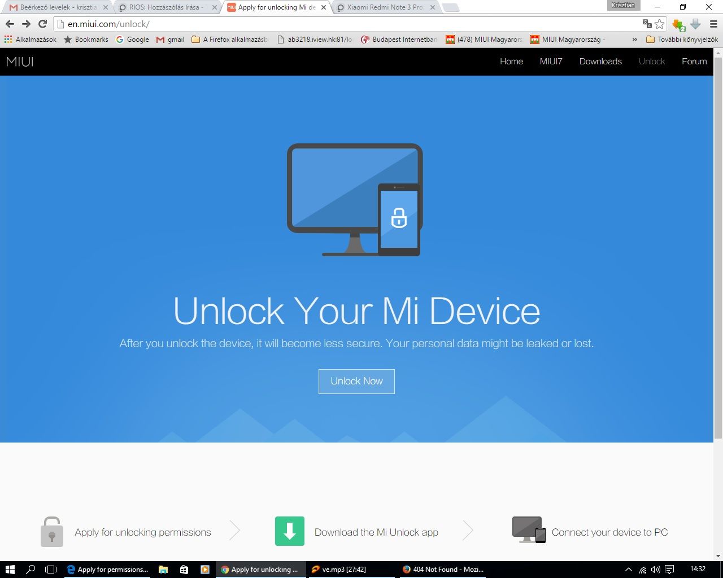The image size is (723, 578).
Task: Open the MIUI7 menu item
Action: (551, 62)
